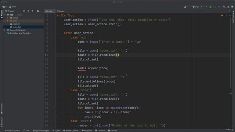Click app1 breadcrumb in navigation bar

pyautogui.click(x=4, y=7)
